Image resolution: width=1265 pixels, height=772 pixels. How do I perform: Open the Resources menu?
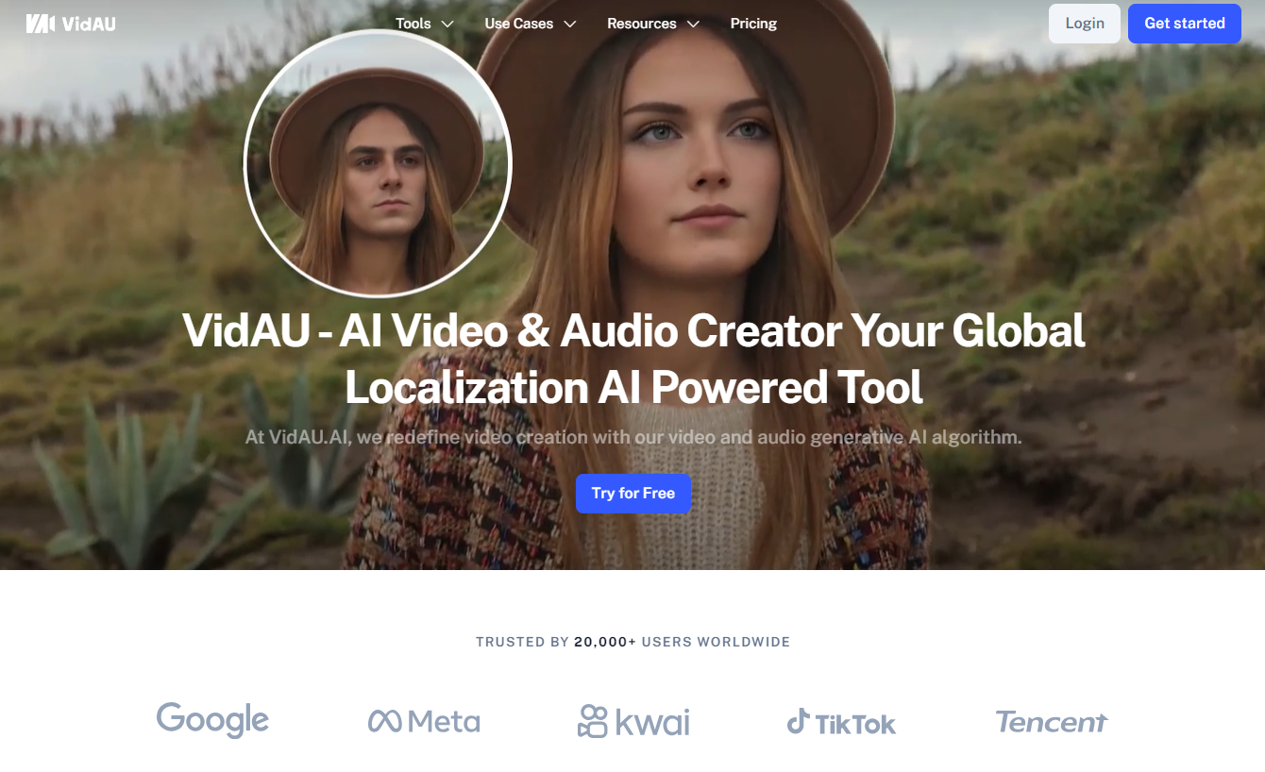642,24
